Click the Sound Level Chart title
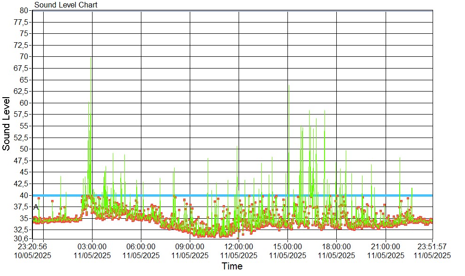Screen dimensions: 465x276 coord(66,5)
